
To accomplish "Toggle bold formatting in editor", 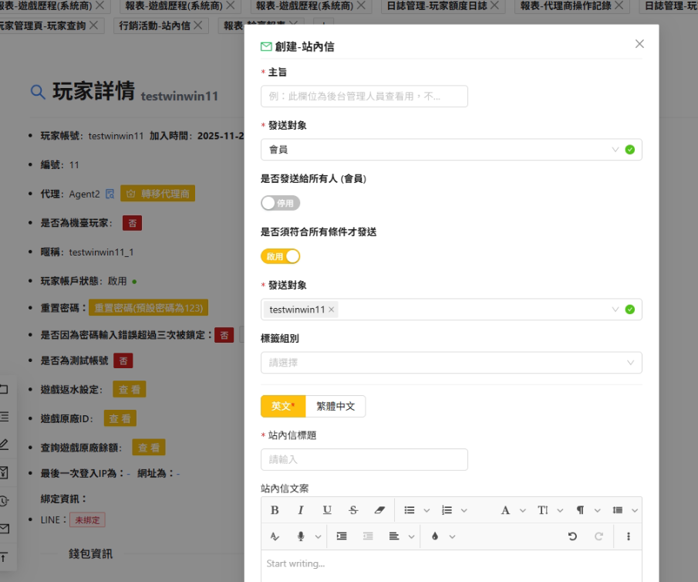I will point(275,510).
